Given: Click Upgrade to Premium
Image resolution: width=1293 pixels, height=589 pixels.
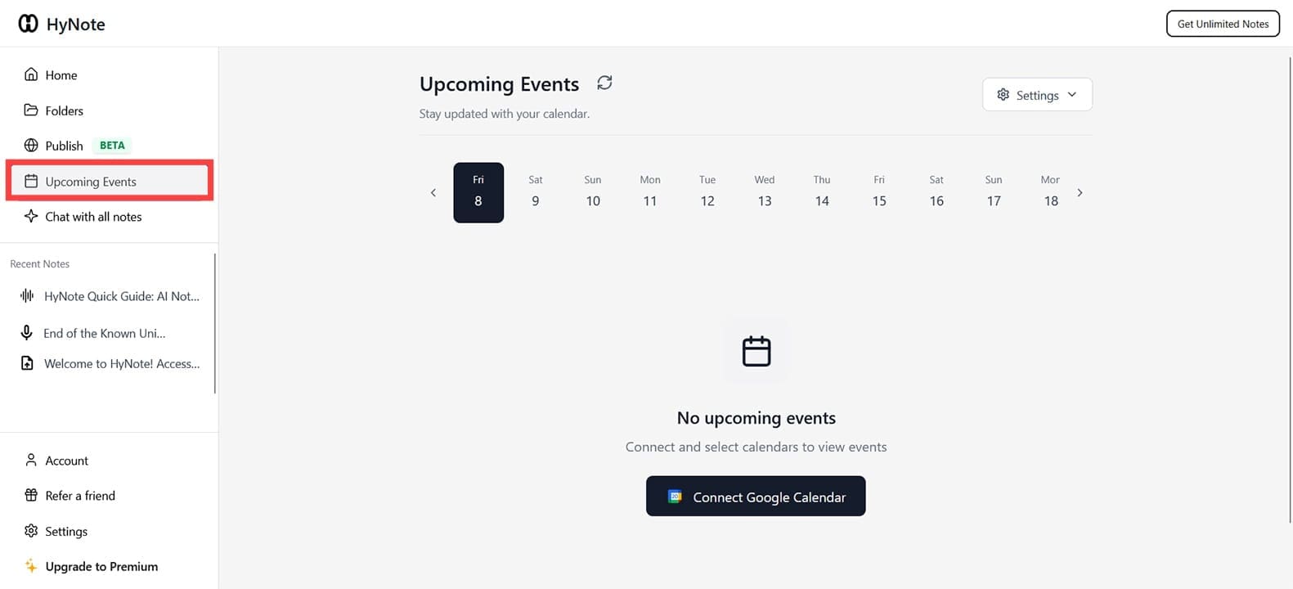Looking at the screenshot, I should coord(110,566).
